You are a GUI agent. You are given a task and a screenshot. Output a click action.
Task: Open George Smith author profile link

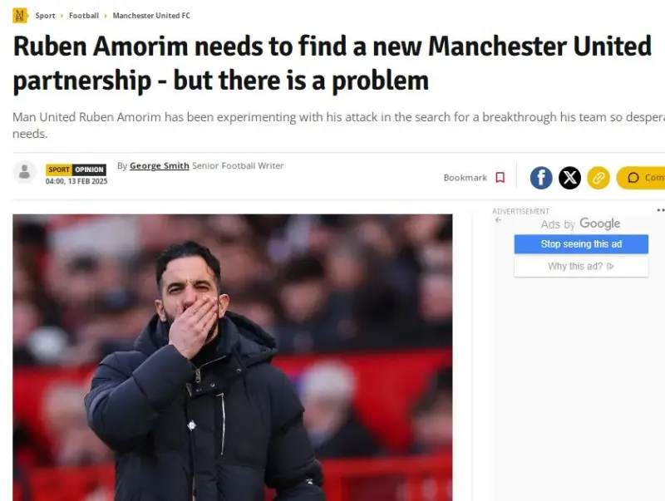click(x=160, y=165)
